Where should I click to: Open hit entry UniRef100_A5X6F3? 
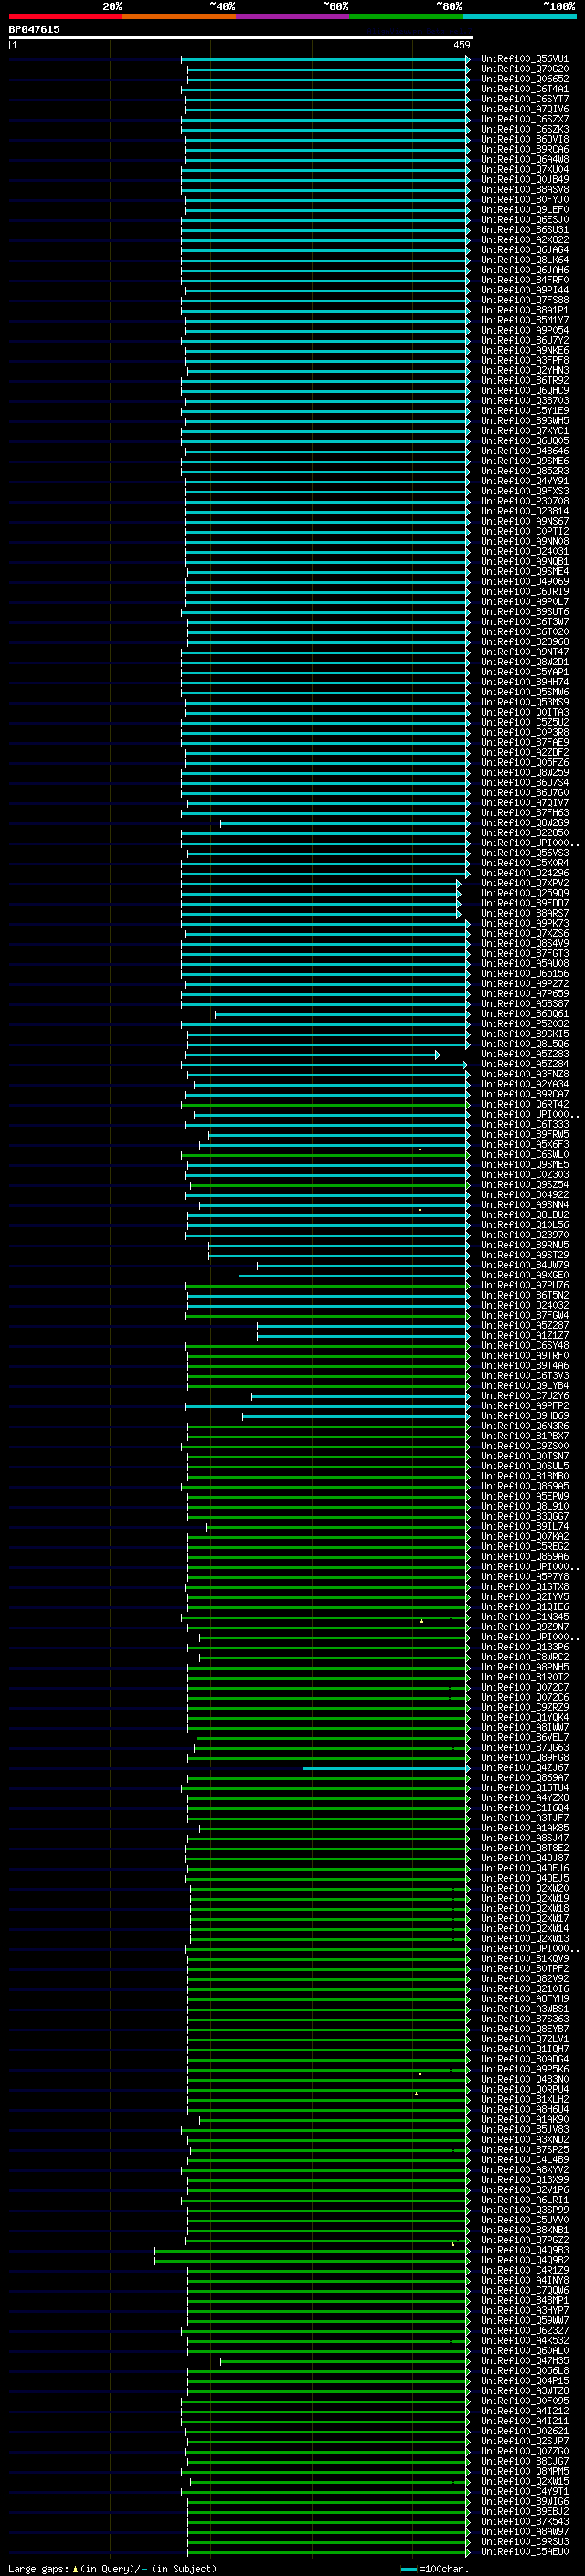[524, 1144]
